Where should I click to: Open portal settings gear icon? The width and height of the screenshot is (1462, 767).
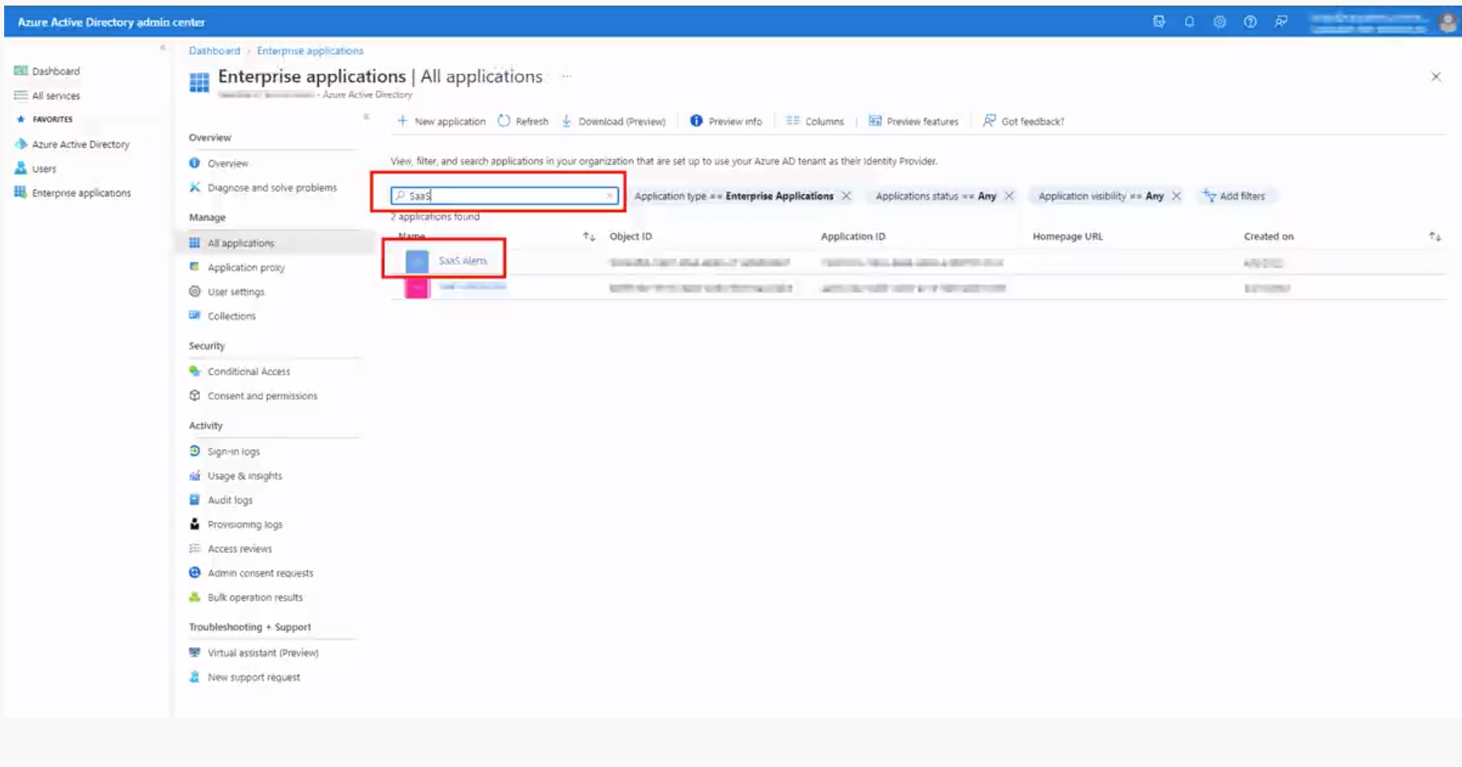(x=1220, y=22)
